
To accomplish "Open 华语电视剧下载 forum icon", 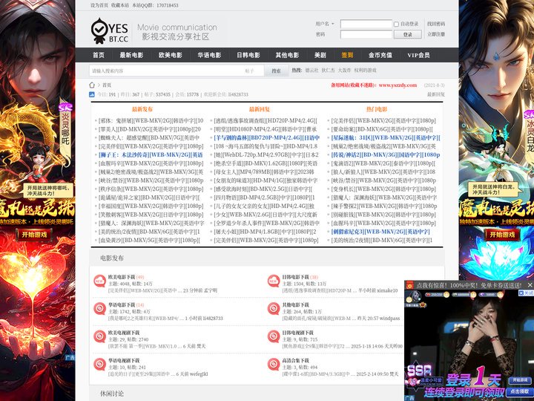I will point(100,364).
